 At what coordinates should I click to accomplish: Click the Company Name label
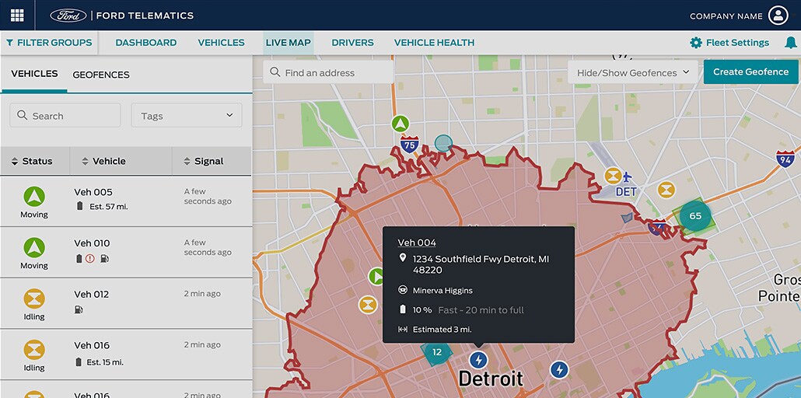tap(726, 16)
